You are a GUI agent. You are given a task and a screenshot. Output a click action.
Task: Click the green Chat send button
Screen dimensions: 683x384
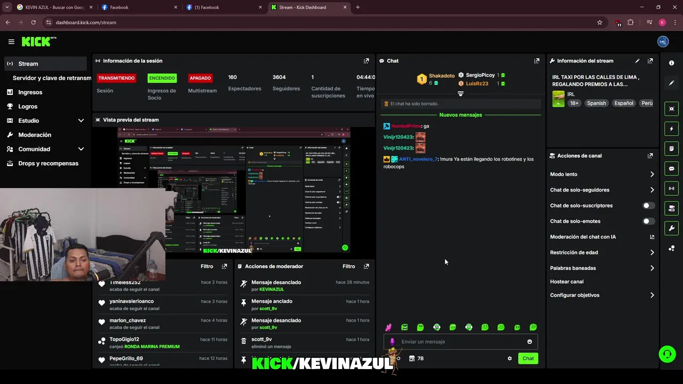click(x=528, y=358)
